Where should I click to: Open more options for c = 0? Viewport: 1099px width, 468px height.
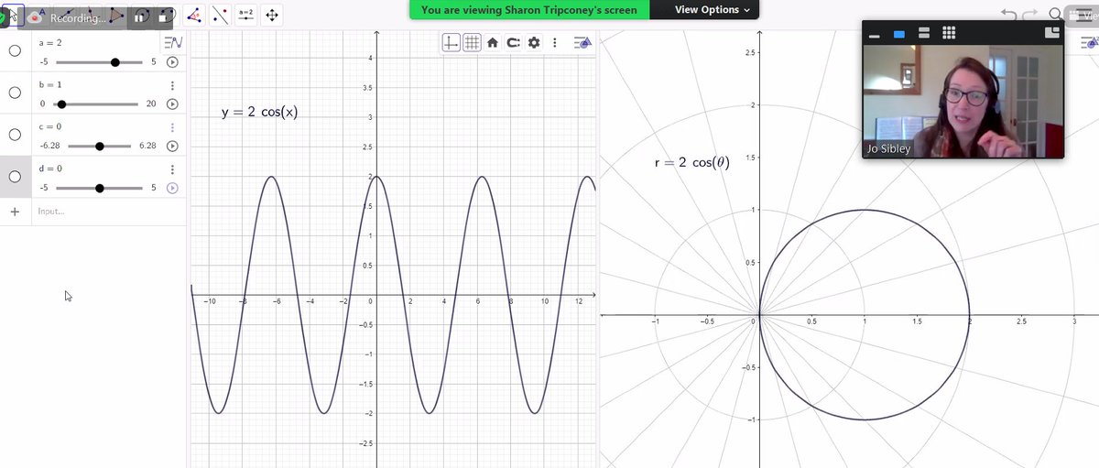point(172,127)
